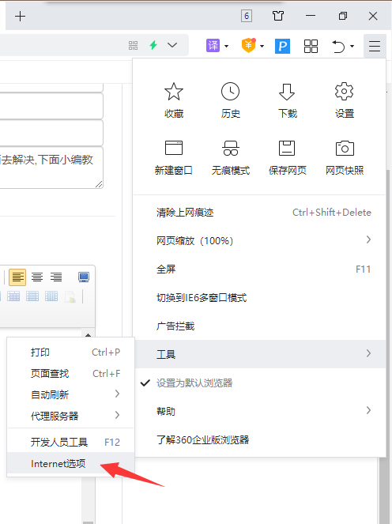Open the 收藏 favorites star icon
The height and width of the screenshot is (524, 392).
174,92
